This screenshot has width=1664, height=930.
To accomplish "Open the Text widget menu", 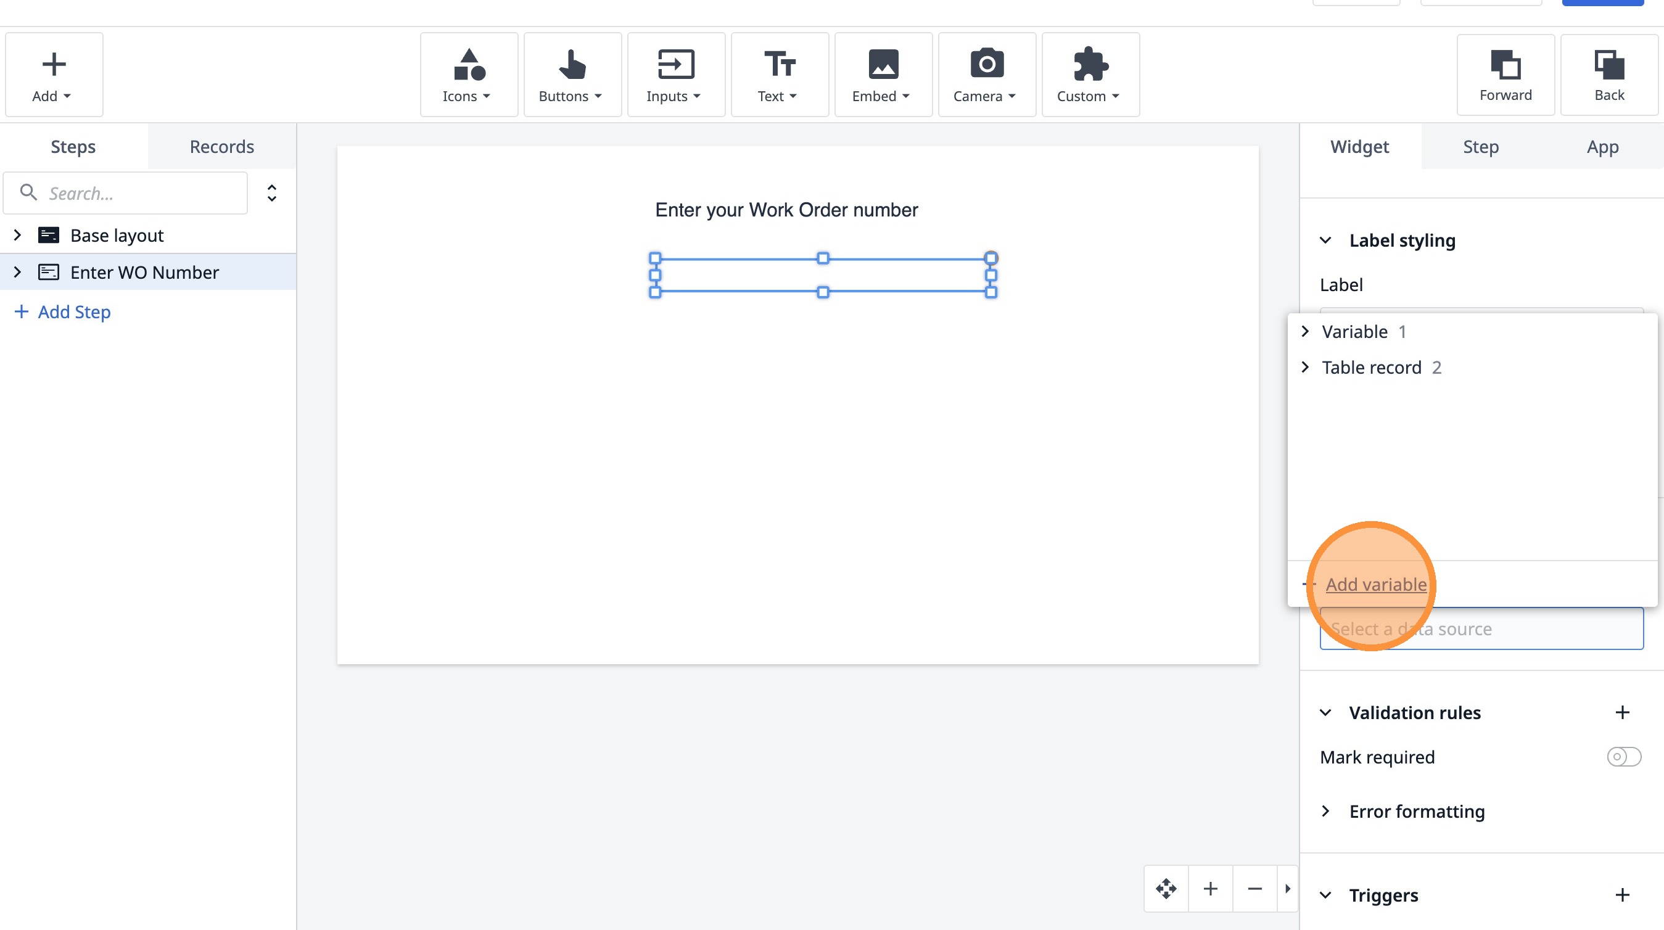I will coord(779,75).
